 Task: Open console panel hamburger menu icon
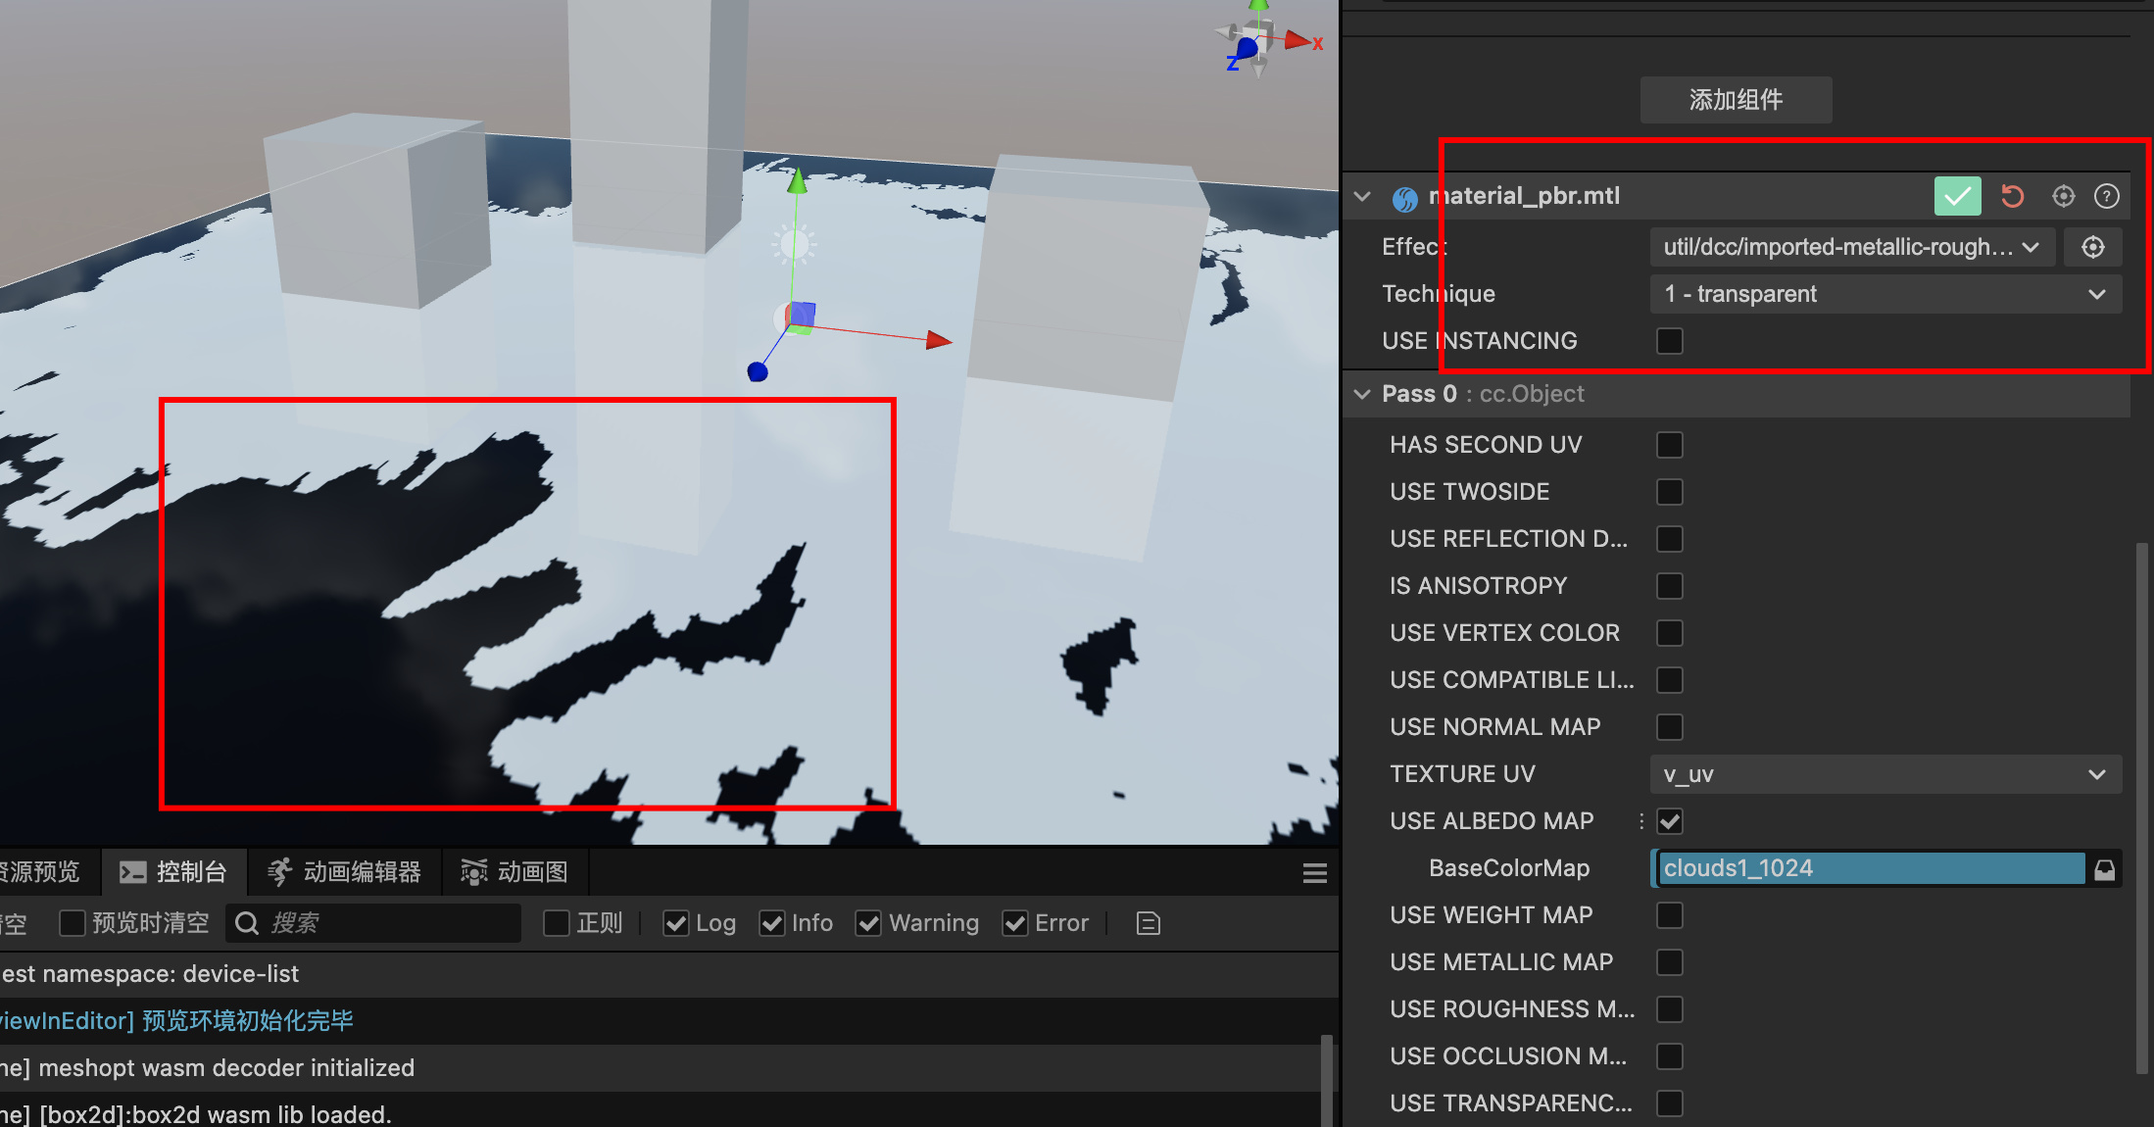pyautogui.click(x=1314, y=873)
